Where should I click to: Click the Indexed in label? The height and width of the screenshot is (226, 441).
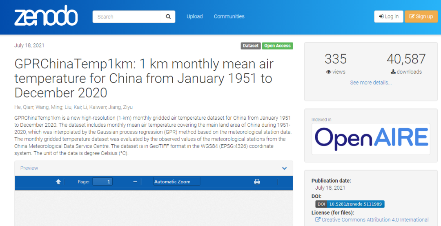coord(321,120)
